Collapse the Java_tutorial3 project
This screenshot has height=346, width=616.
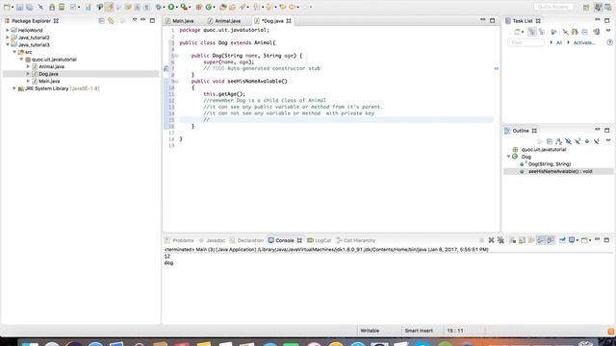8,45
